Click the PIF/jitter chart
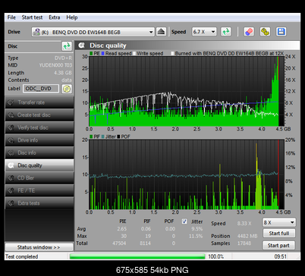This screenshot has width=305, height=276. (187, 174)
